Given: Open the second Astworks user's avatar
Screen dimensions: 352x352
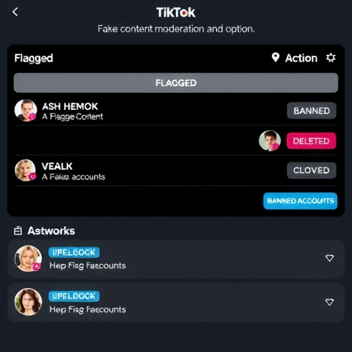Looking at the screenshot, I should tap(28, 302).
